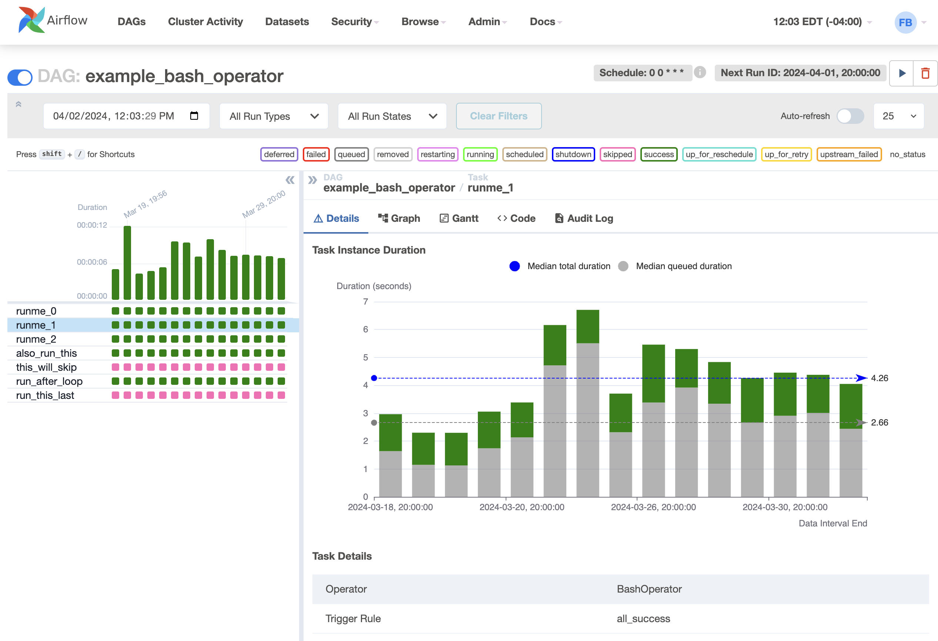This screenshot has height=641, width=938.
Task: Collapse filters bar with double-up chevron icon
Action: (x=18, y=104)
